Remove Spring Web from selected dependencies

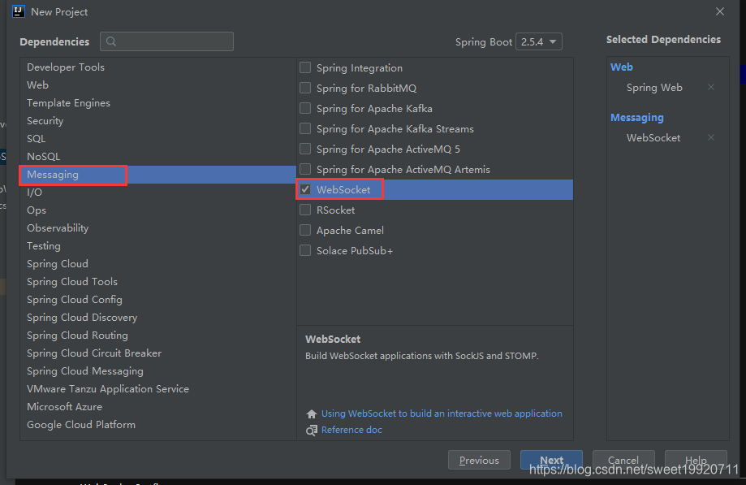click(711, 87)
